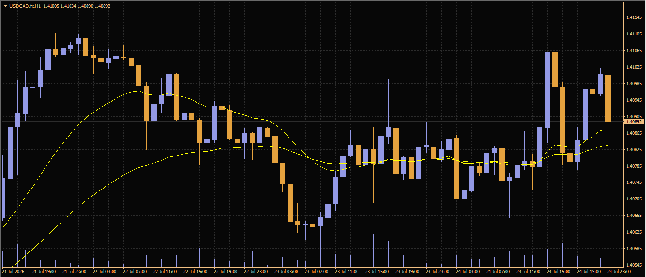The width and height of the screenshot is (646, 277).
Task: Click the 1.40985 price scale label
Action: point(634,84)
